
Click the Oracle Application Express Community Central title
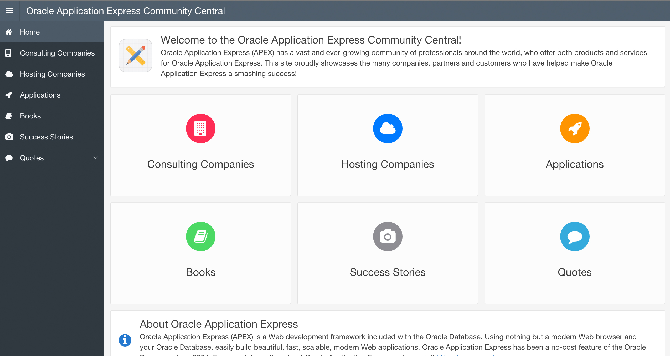pos(125,11)
